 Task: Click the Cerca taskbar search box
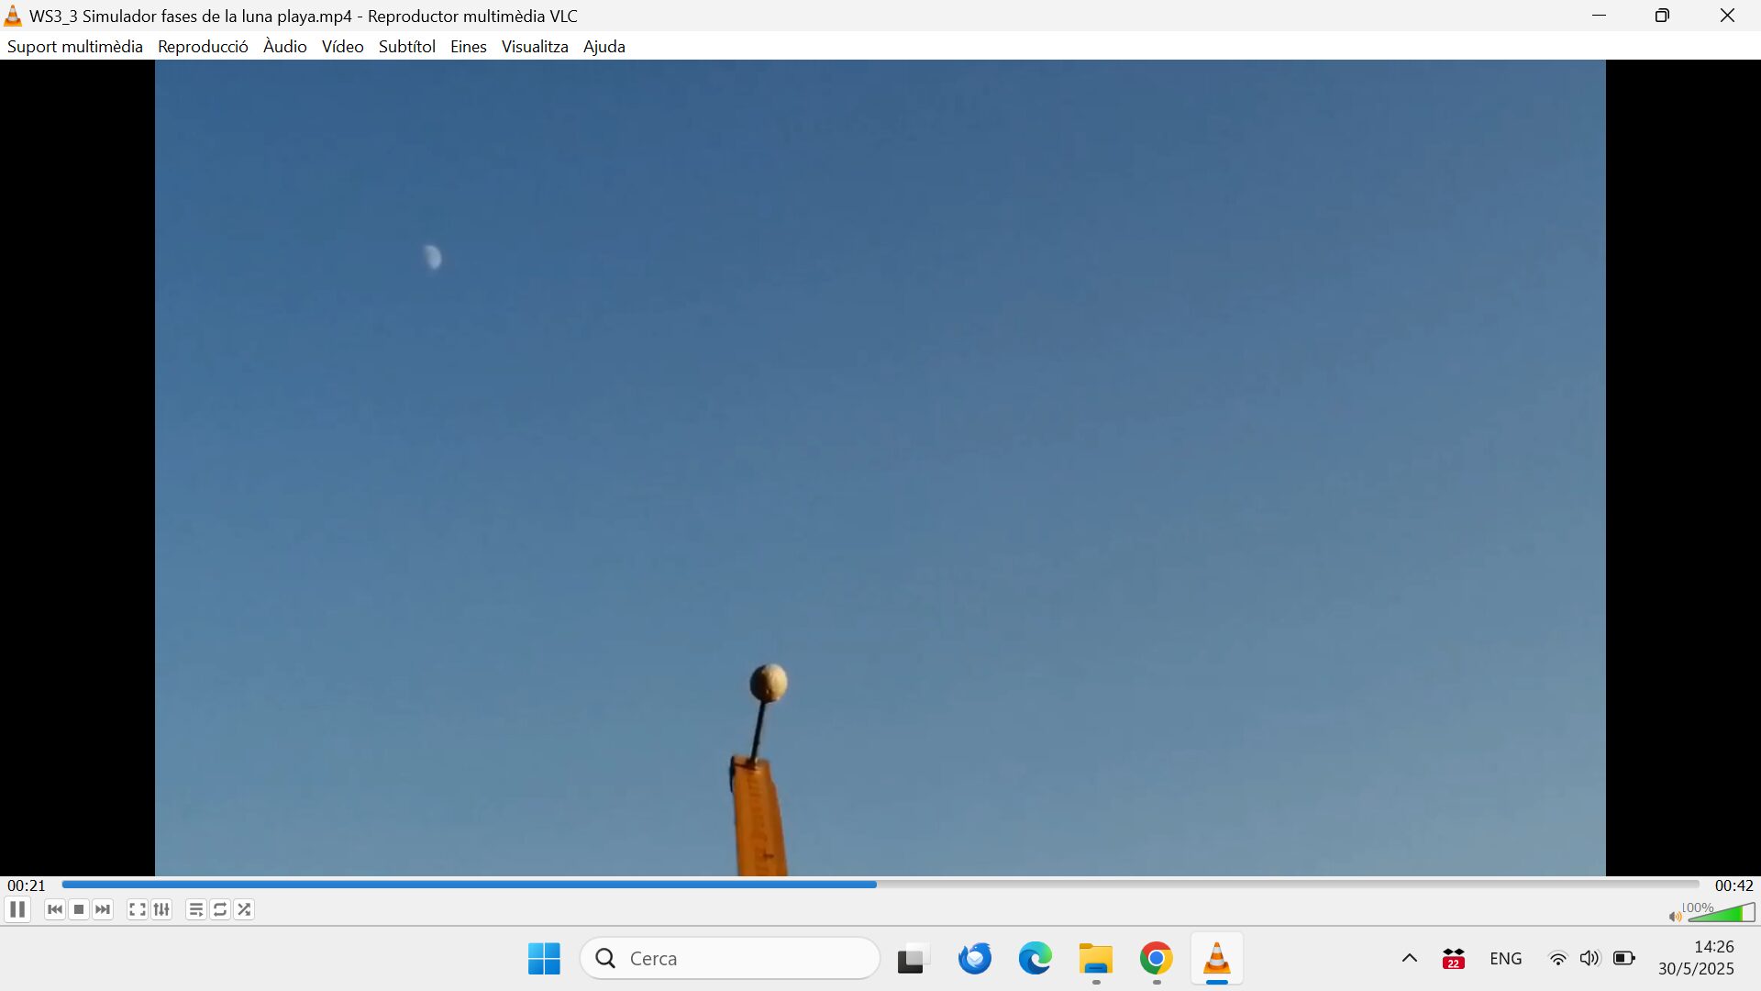click(730, 959)
